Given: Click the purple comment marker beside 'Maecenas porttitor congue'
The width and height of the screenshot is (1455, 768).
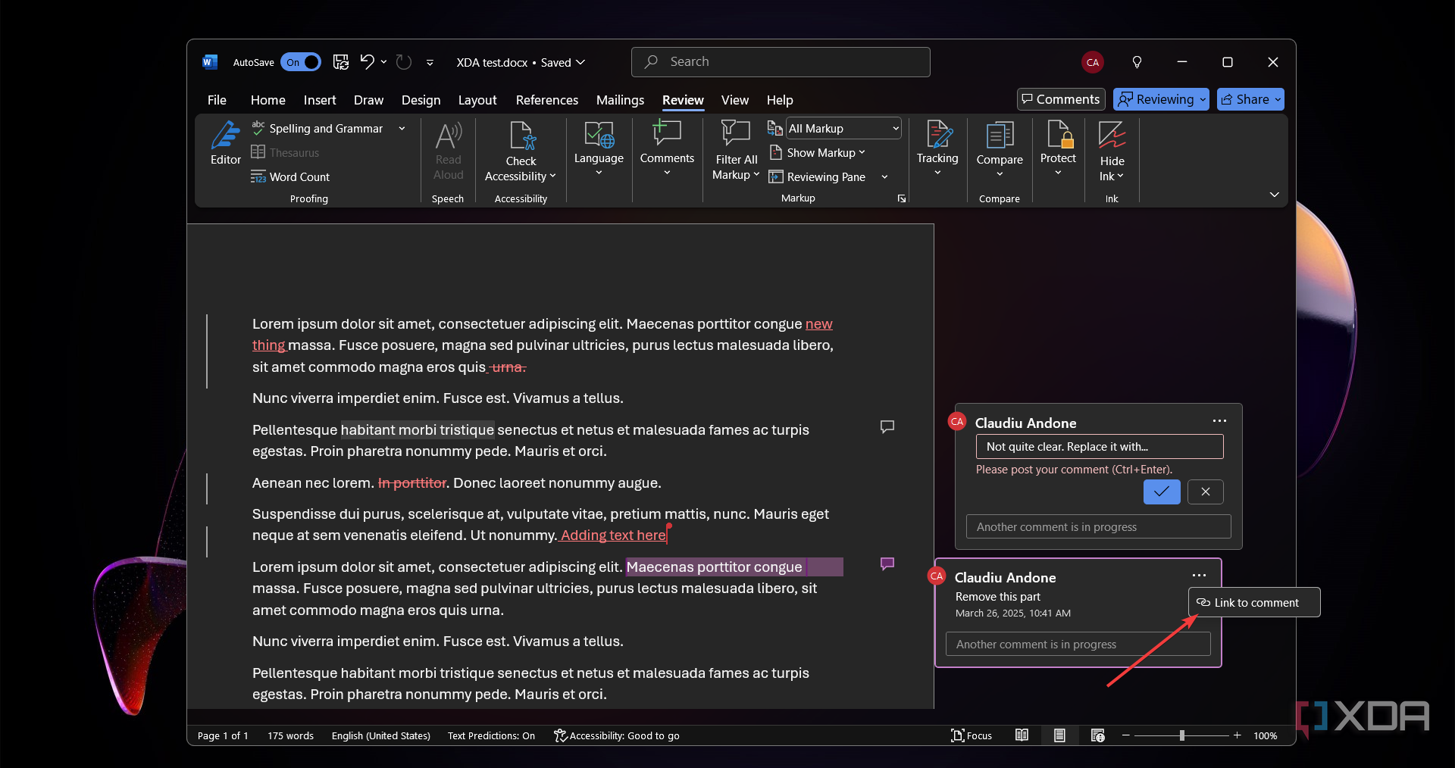Looking at the screenshot, I should pyautogui.click(x=887, y=564).
